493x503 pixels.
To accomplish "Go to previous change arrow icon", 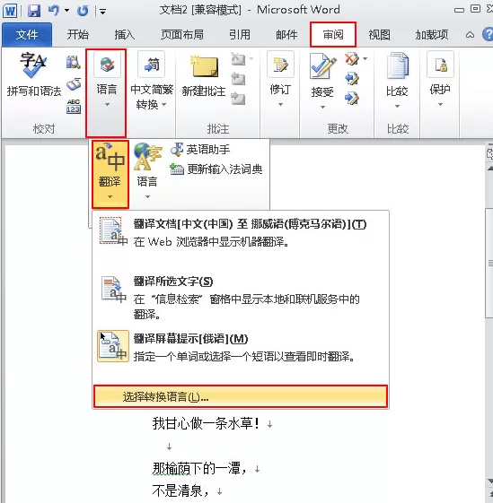I will pos(352,79).
